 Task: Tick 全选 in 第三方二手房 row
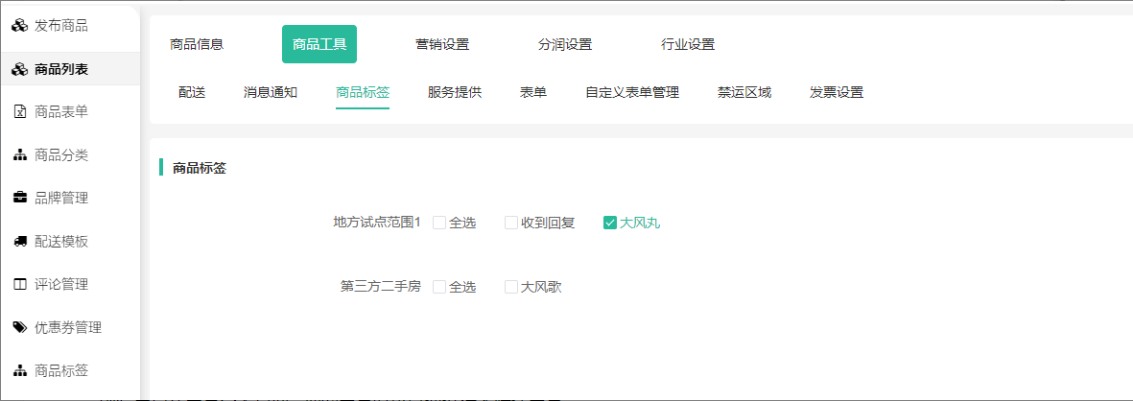(439, 287)
